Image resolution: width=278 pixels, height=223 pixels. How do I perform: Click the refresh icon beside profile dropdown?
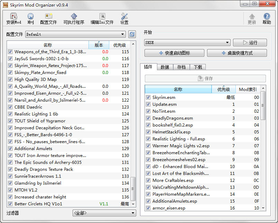coord(132,34)
